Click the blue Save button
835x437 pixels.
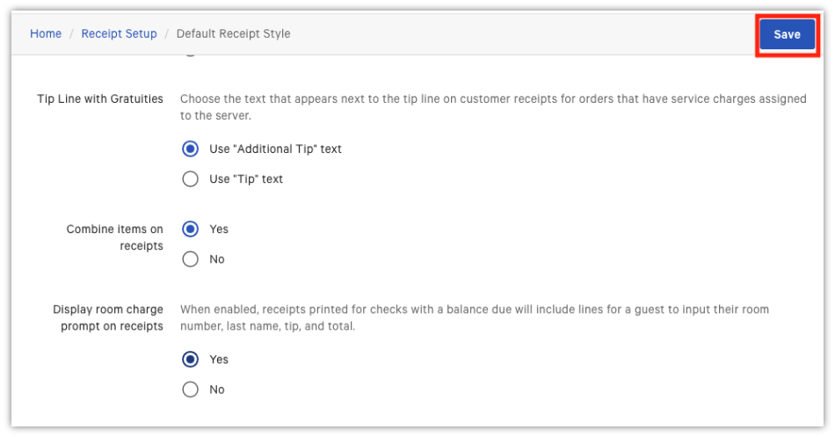tap(787, 34)
